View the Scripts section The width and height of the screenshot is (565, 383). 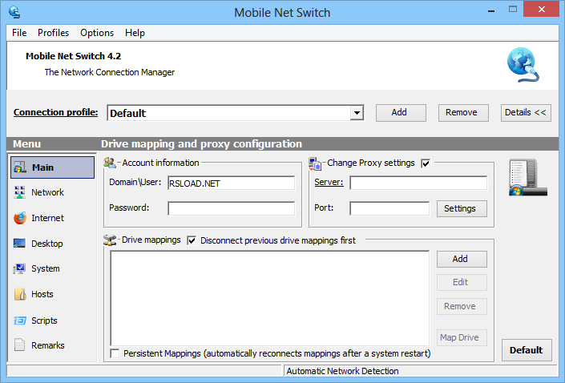click(44, 321)
